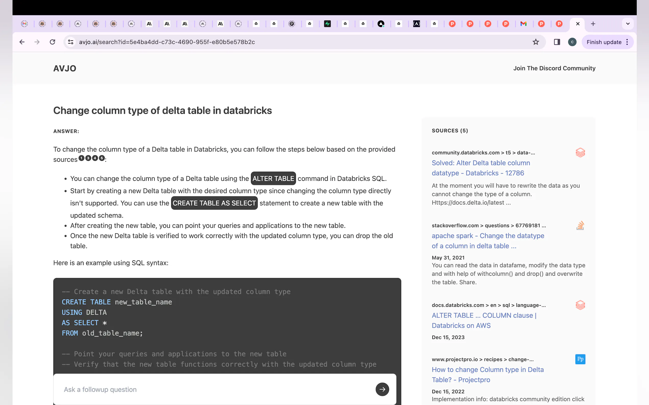Viewport: 649px width, 405px height.
Task: Close the current active tab
Action: point(578,24)
